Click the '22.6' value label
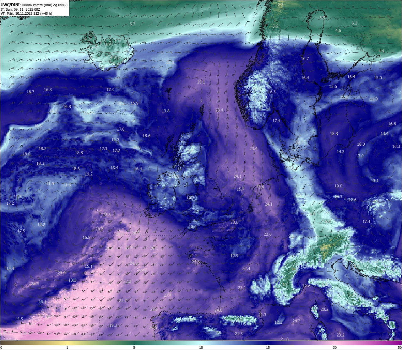The height and width of the screenshot is (350, 402). 306,286
